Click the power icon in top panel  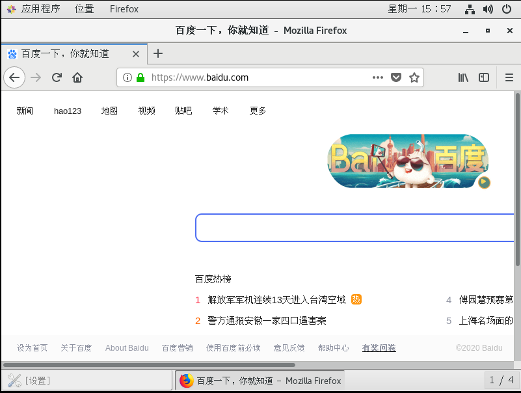pos(507,9)
